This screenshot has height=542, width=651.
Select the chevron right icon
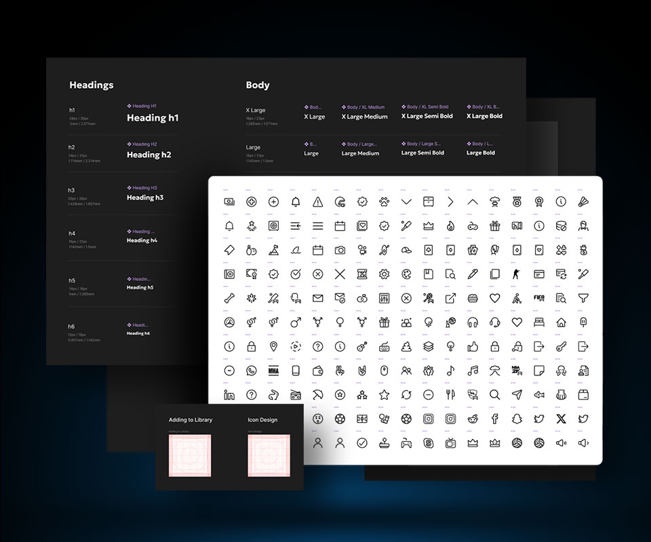(450, 202)
